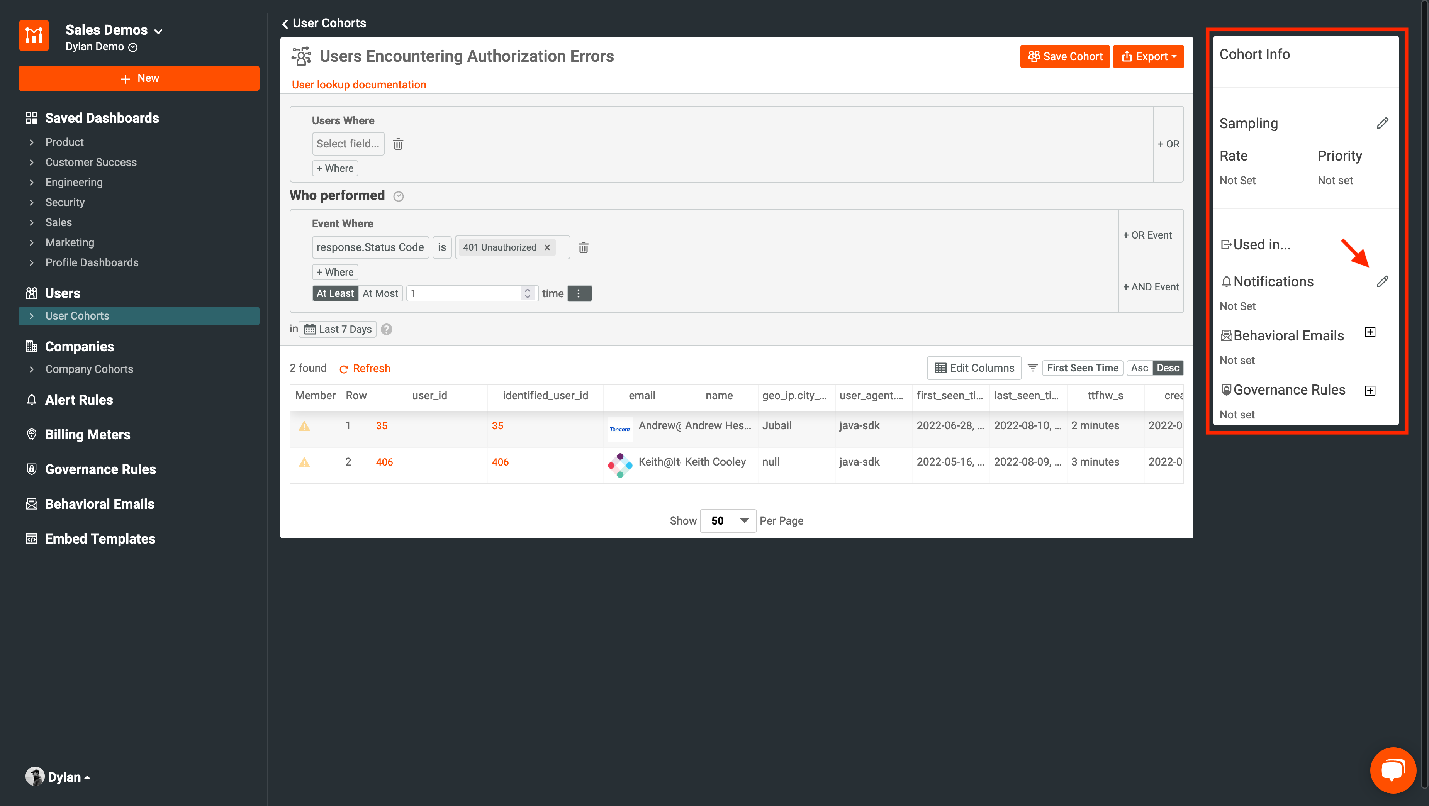Open the kebab menu next to the time input

coord(579,293)
